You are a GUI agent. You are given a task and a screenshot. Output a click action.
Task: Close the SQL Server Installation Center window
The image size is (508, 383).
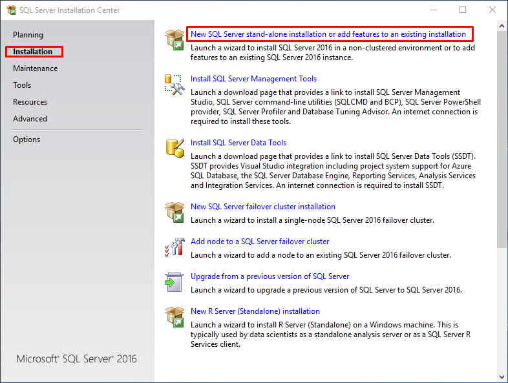tap(492, 10)
